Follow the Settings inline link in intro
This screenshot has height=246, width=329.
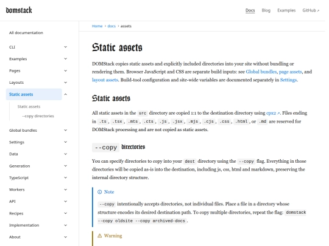click(289, 80)
